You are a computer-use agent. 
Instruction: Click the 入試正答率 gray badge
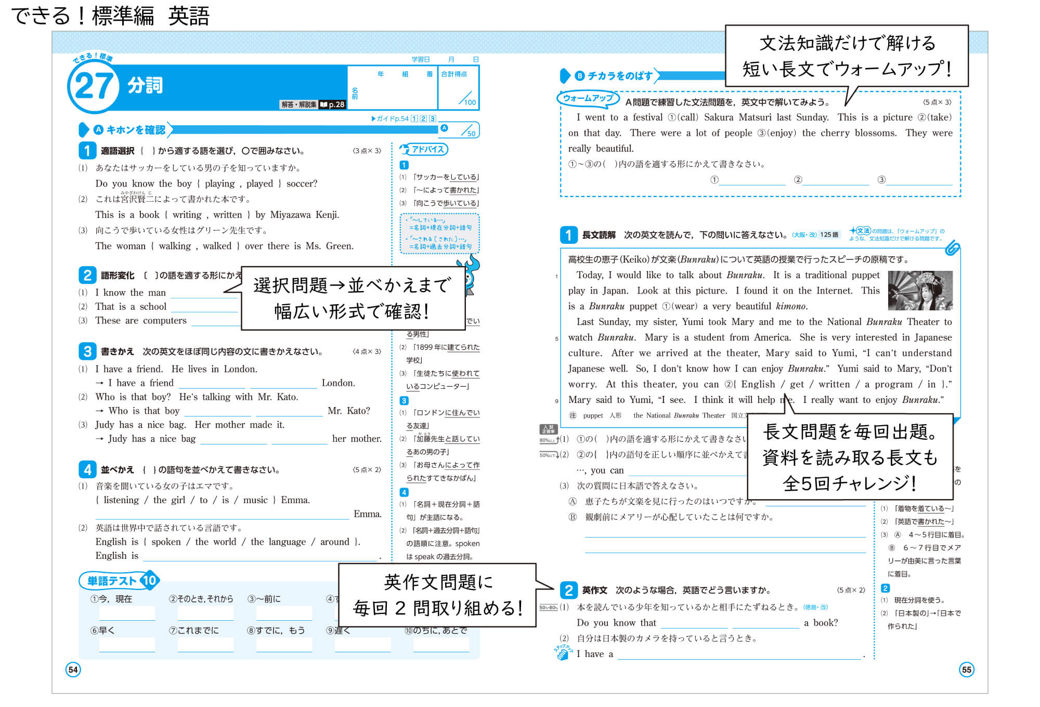point(548,429)
